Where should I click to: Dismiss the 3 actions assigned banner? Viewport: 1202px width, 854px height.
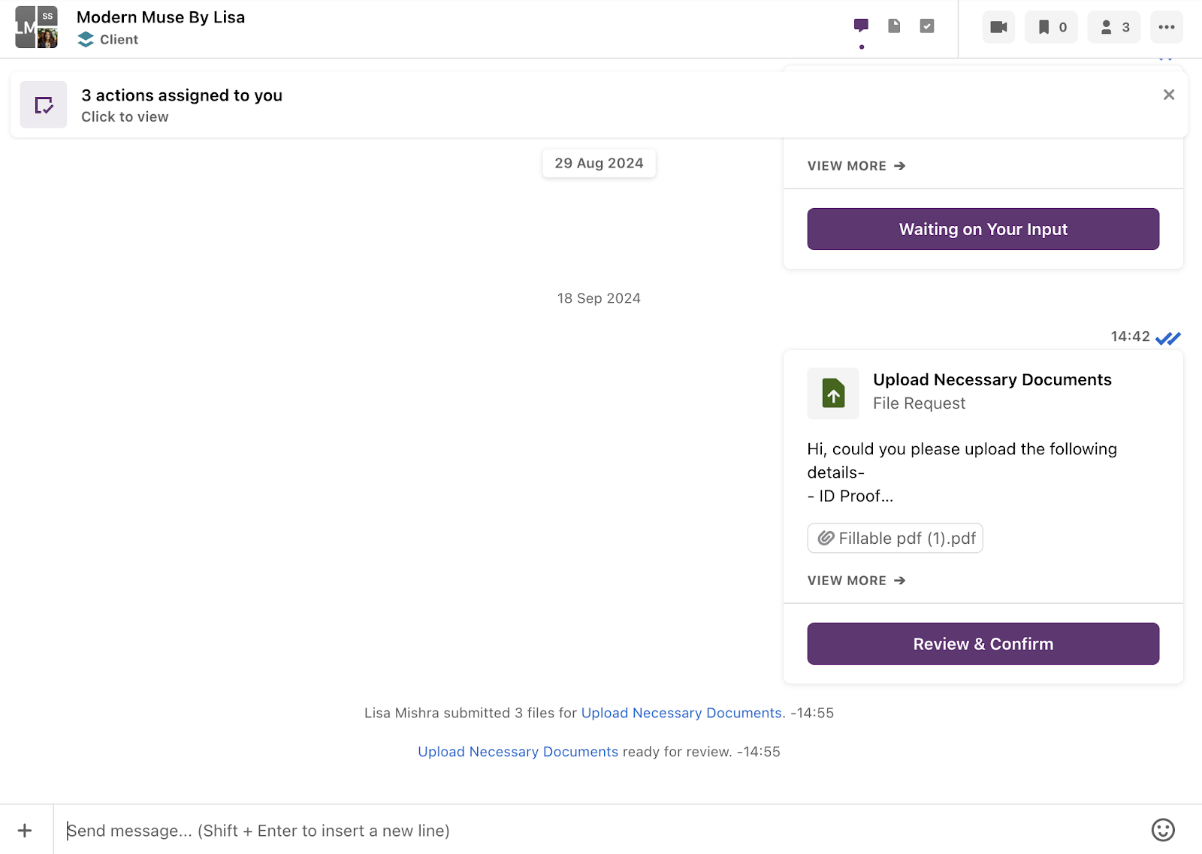click(x=1168, y=95)
